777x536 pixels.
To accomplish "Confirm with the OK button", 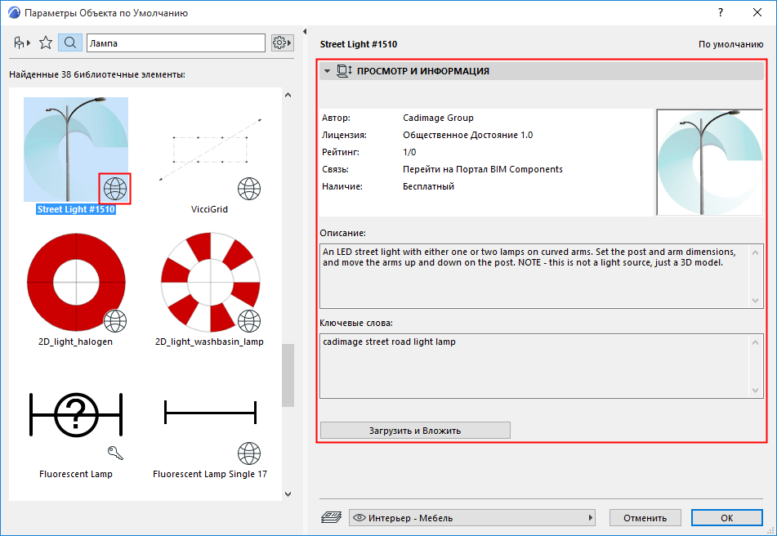I will coord(727,518).
